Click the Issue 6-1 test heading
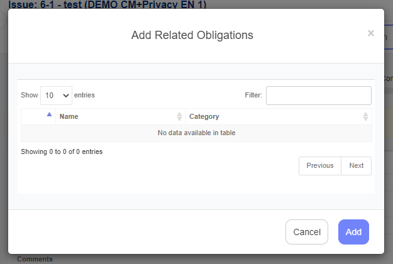Image resolution: width=393 pixels, height=264 pixels. click(x=108, y=4)
